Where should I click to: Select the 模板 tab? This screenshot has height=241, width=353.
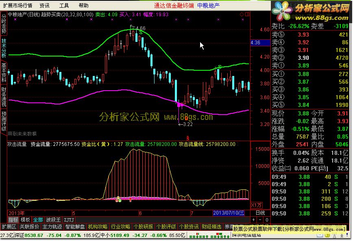point(25,219)
